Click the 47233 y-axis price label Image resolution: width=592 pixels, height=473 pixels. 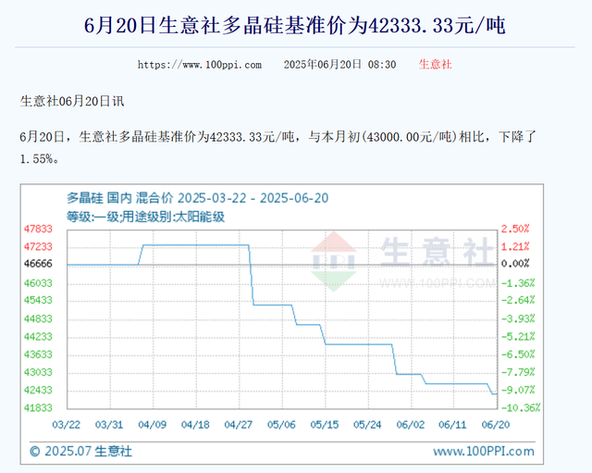[x=38, y=247]
